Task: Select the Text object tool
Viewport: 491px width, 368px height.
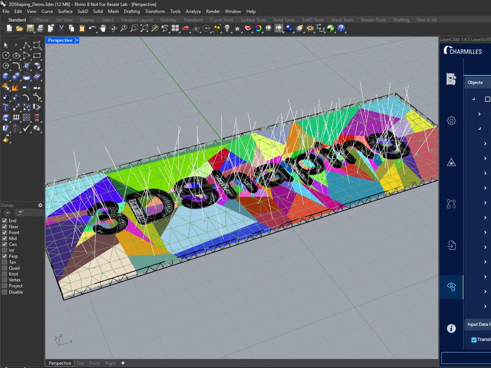Action: (x=6, y=107)
